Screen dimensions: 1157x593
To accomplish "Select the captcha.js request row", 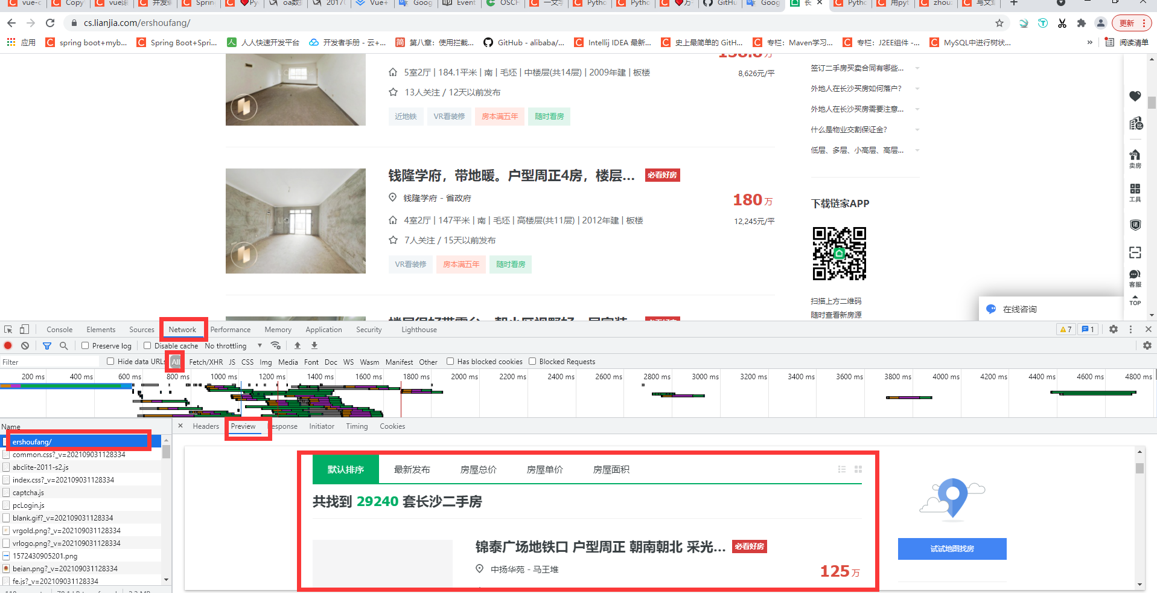I will tap(81, 492).
